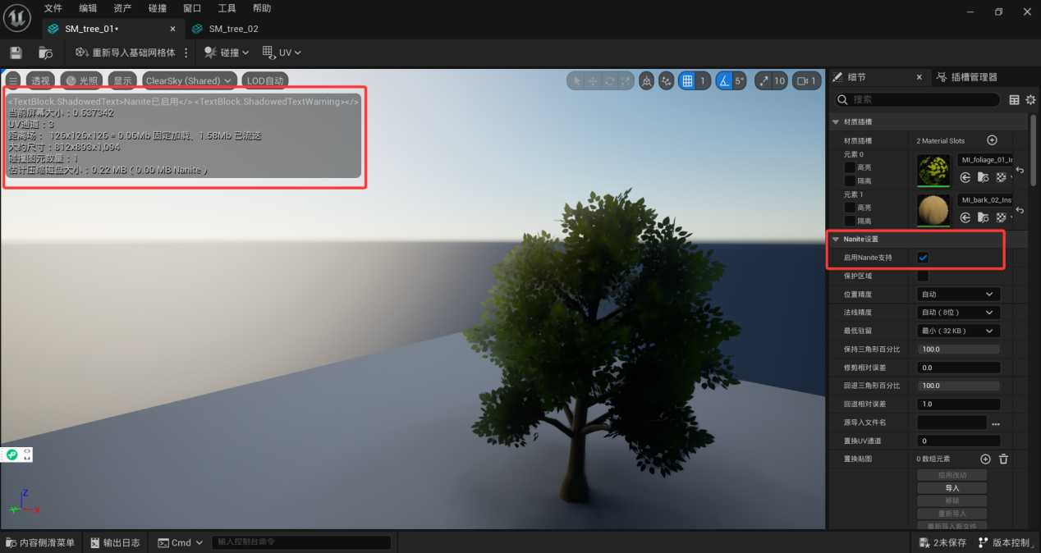This screenshot has width=1041, height=553.
Task: Add a material slot with plus icon
Action: (992, 140)
